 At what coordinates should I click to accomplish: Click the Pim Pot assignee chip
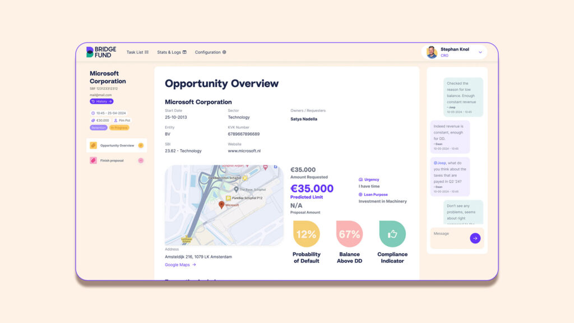[x=122, y=121]
